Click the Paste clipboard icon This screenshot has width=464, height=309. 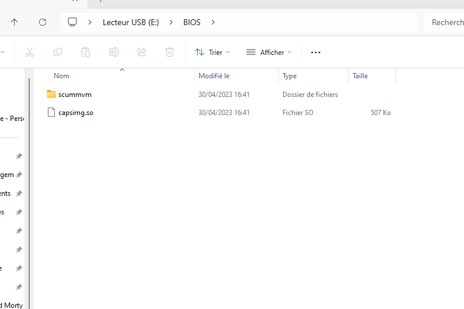(86, 52)
